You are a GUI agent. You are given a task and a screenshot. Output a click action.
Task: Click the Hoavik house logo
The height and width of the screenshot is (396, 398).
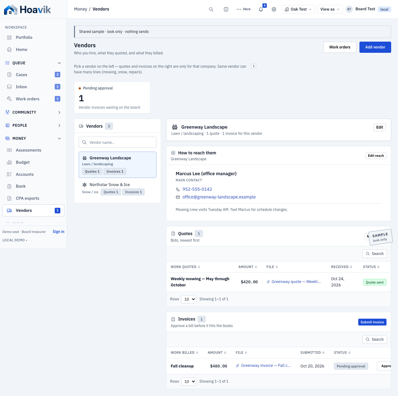pyautogui.click(x=11, y=10)
